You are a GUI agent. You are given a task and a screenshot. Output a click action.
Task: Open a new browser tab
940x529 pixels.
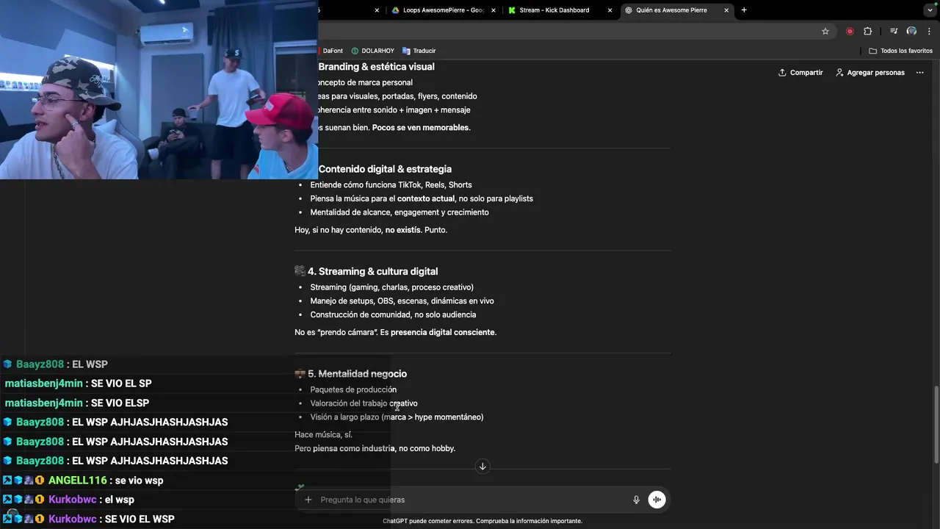click(x=744, y=10)
